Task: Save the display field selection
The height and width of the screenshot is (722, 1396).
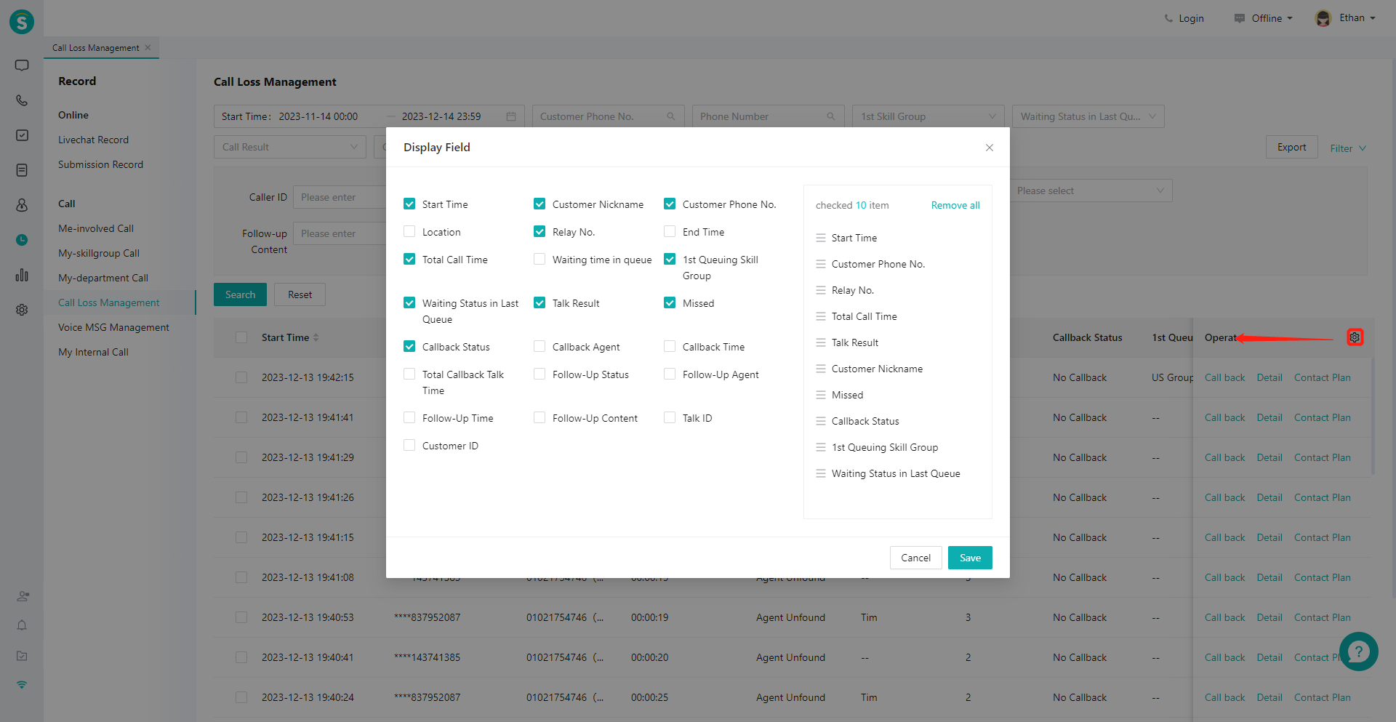Action: (x=970, y=558)
